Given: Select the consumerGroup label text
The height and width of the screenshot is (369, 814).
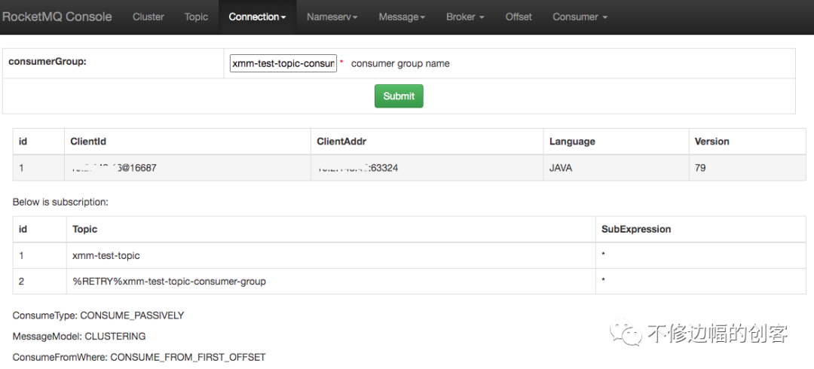Looking at the screenshot, I should click(47, 61).
